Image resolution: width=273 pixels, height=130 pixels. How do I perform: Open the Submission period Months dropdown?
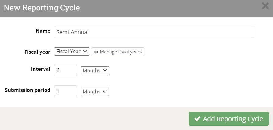coord(95,92)
